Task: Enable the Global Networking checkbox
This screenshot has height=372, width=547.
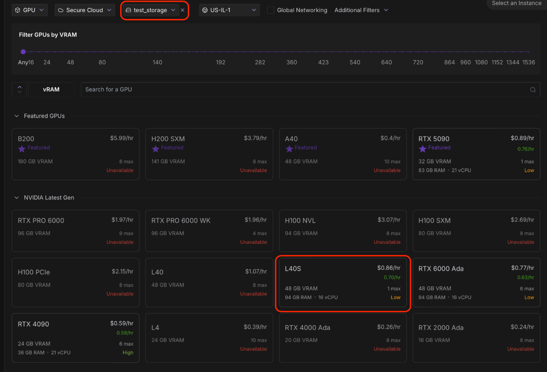Action: point(271,10)
